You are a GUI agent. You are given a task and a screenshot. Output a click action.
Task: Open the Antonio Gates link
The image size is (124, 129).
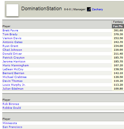(x=13, y=42)
